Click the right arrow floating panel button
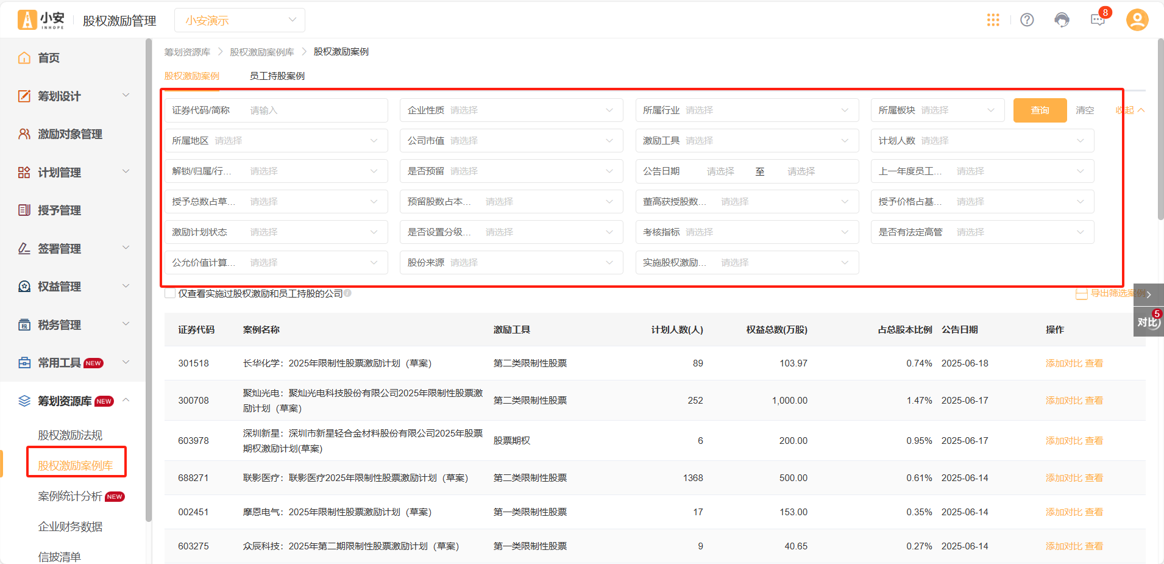The height and width of the screenshot is (564, 1164). coord(1149,294)
